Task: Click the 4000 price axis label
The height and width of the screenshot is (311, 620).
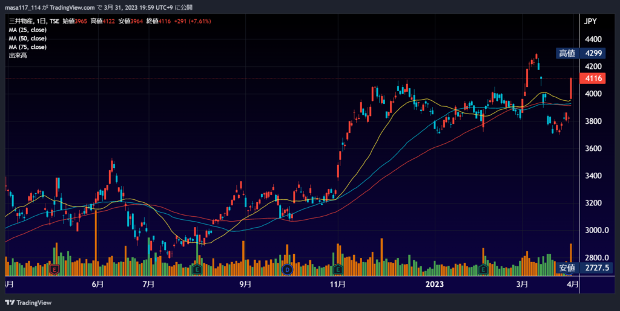Action: (x=593, y=94)
